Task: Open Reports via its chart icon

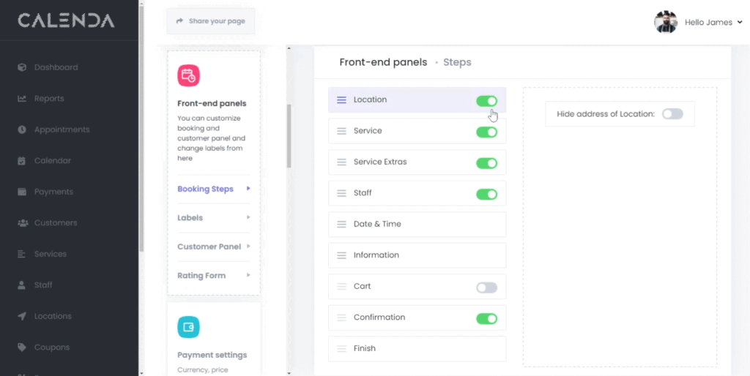Action: click(22, 99)
